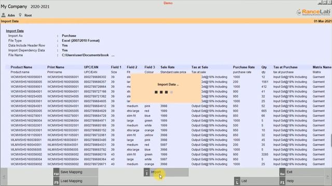Click the Print Name column header
Viewport: 332px width, 186px height.
tap(56, 67)
